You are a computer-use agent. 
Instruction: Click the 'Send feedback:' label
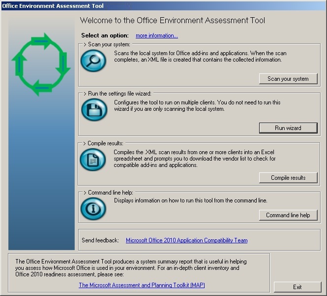coord(100,240)
